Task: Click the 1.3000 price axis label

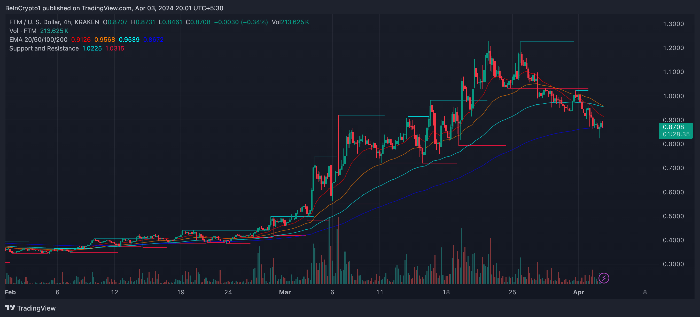Action: tap(673, 24)
